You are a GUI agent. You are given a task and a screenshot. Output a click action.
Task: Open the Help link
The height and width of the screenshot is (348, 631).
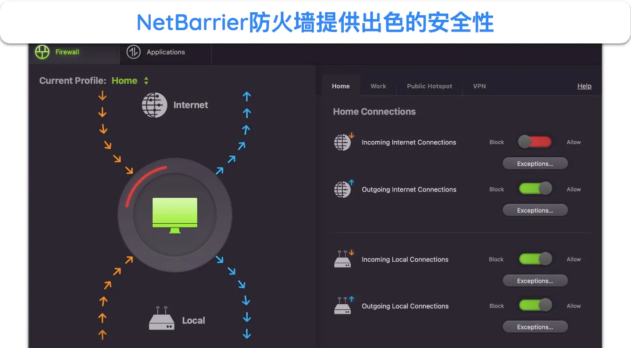pyautogui.click(x=584, y=86)
